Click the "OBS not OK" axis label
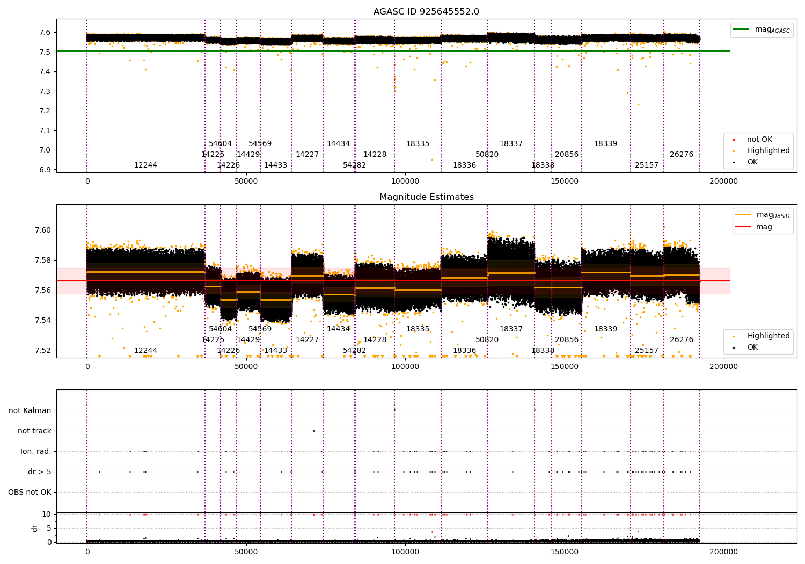805x564 pixels. tap(30, 492)
